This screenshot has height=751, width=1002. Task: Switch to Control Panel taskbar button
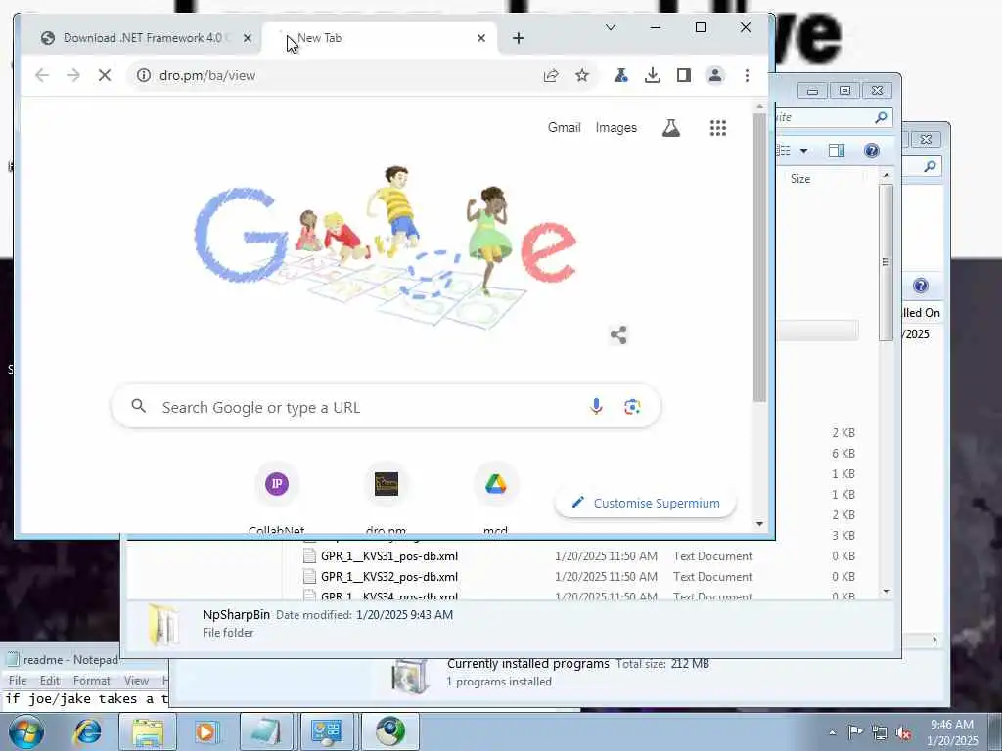click(327, 731)
